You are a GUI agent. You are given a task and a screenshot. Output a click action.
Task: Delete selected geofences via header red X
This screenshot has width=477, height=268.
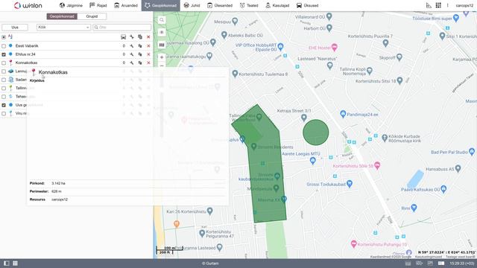tap(148, 37)
